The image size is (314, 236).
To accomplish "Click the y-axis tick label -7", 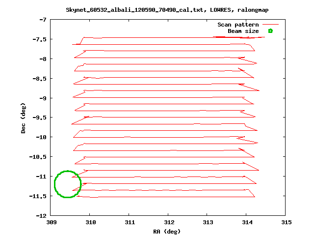I will (43, 20).
